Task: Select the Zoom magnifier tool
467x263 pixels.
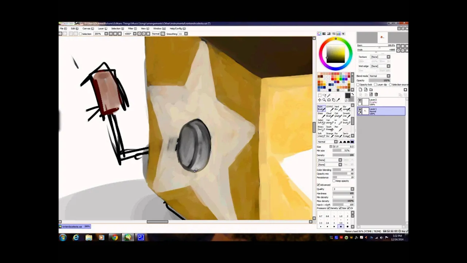Action: [324, 100]
